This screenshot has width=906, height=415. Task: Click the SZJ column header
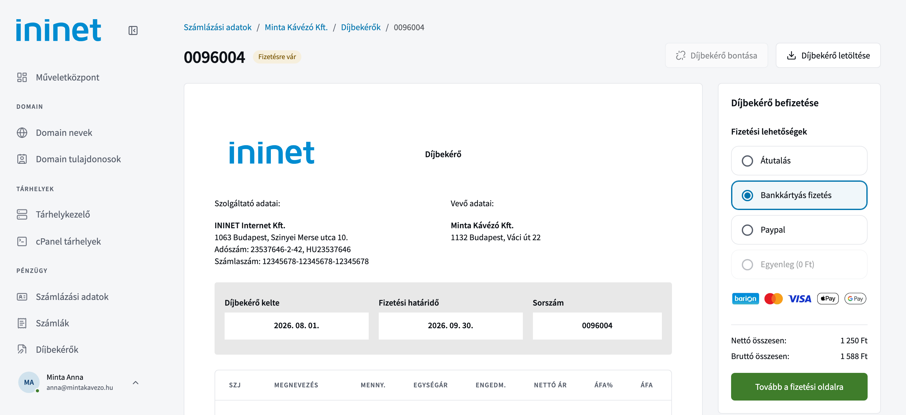click(x=235, y=385)
